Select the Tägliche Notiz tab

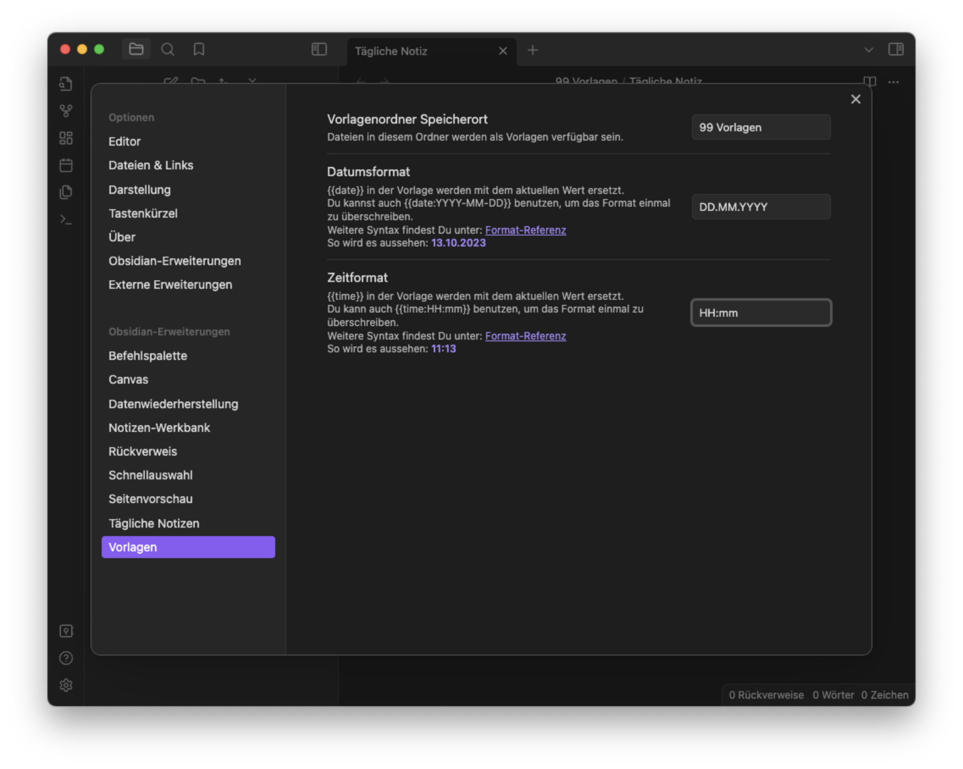click(x=432, y=51)
